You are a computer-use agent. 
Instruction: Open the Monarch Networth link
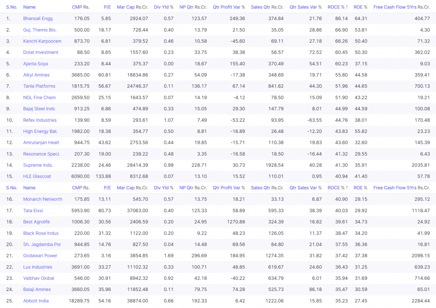(43, 199)
